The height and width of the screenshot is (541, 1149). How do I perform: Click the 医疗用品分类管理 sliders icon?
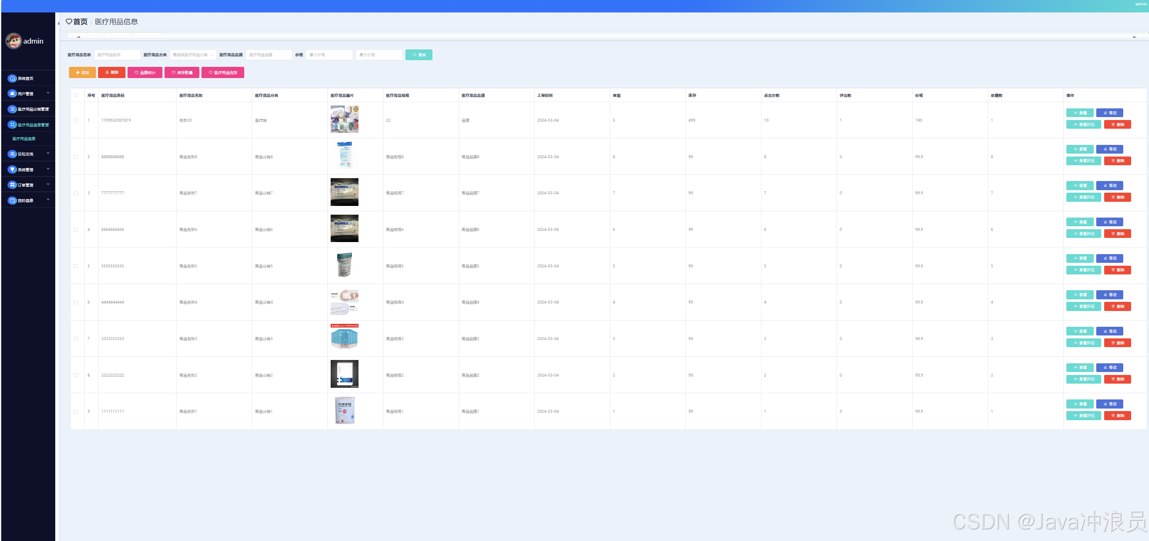[12, 109]
